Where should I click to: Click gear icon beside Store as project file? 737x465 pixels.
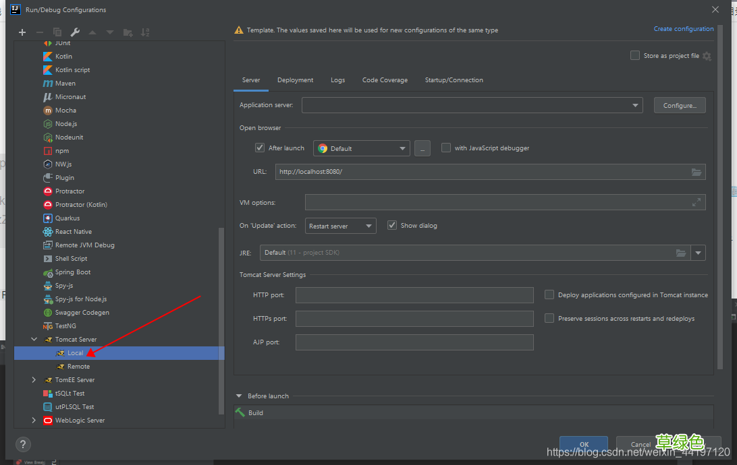(707, 56)
